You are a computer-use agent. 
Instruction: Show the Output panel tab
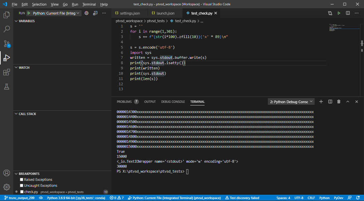(150, 102)
